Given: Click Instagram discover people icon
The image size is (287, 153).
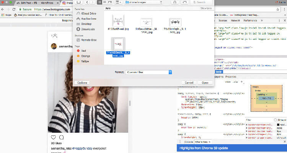Looking at the screenshot, I should pos(54,36).
